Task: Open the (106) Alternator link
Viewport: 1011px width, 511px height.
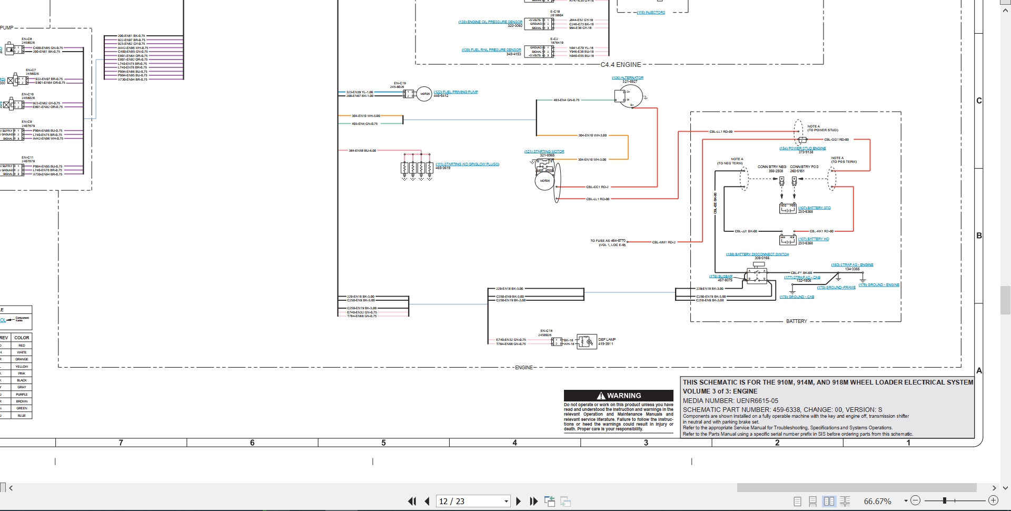Action: coord(628,78)
